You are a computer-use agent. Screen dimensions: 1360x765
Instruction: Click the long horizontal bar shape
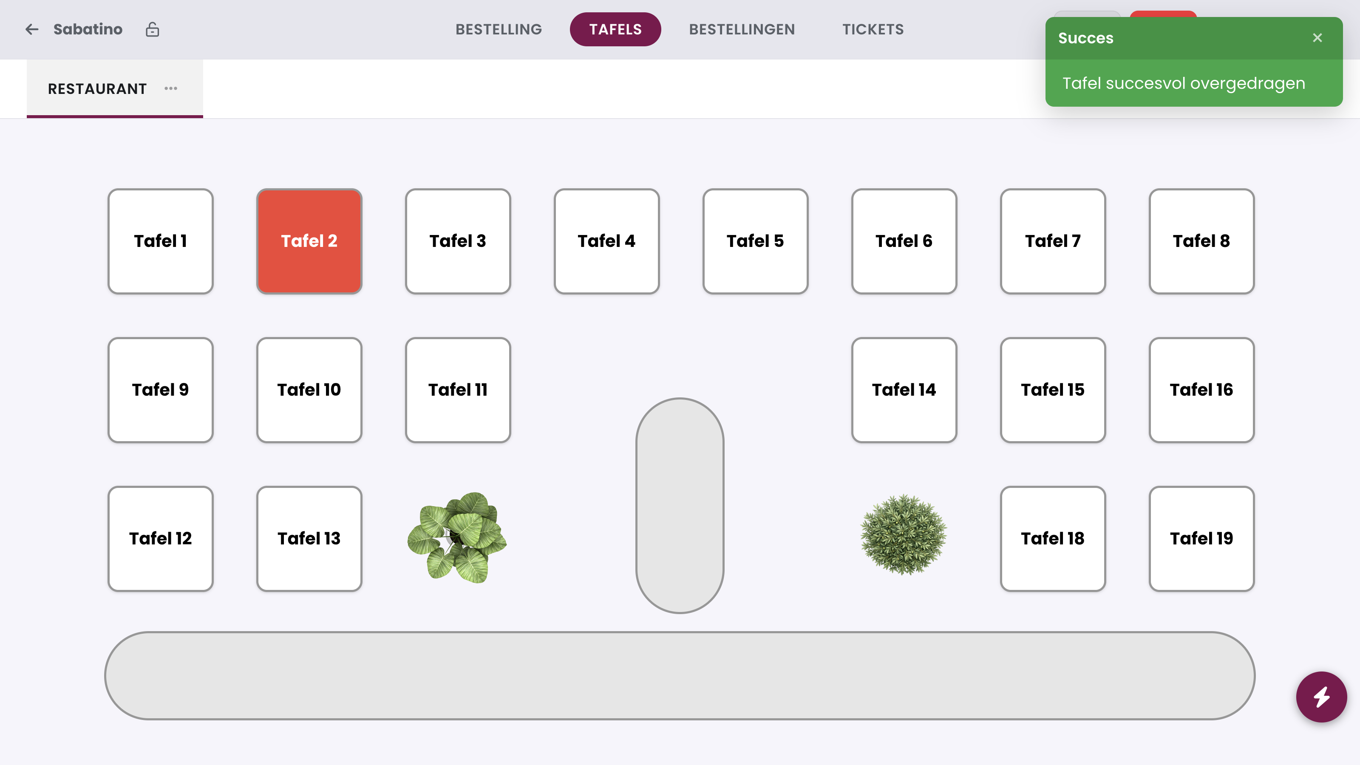[x=680, y=676]
